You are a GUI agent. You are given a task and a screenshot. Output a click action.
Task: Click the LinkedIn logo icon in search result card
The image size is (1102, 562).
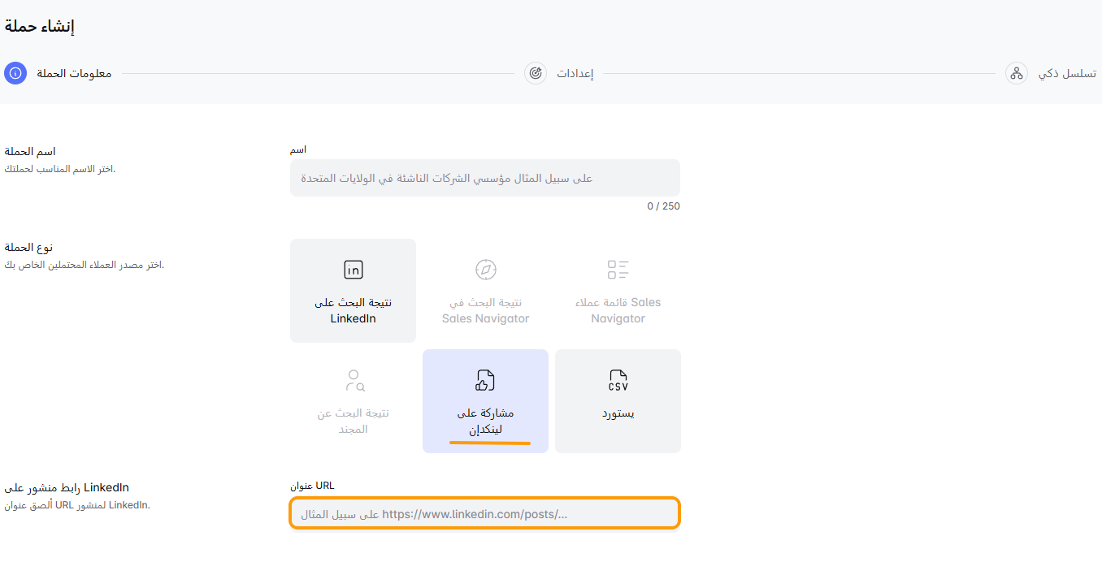tap(353, 270)
